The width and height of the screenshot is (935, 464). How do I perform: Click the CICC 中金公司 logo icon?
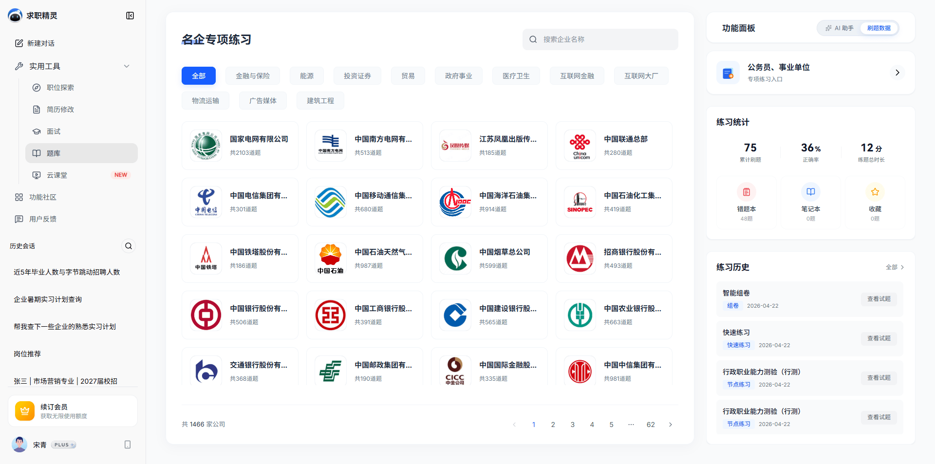[x=455, y=371]
